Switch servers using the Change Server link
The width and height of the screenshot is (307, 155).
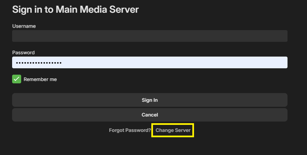click(x=173, y=130)
